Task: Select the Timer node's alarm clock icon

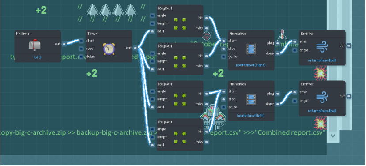Action: click(109, 49)
